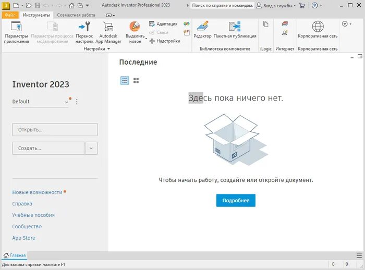Switch to Инструменты ribbon tab
Image resolution: width=365 pixels, height=270 pixels.
[x=36, y=15]
